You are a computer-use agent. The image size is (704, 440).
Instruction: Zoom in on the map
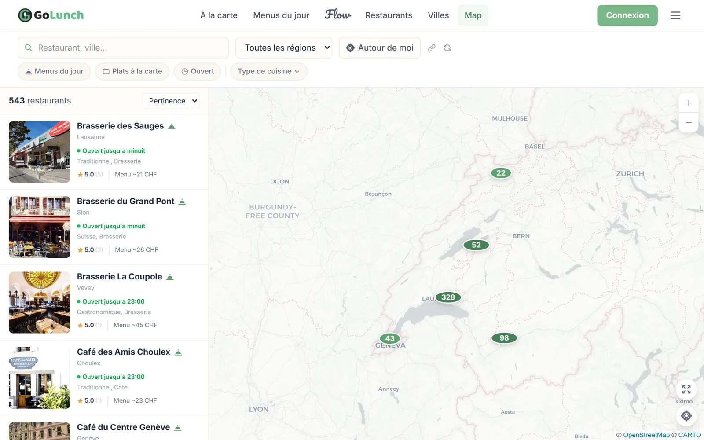click(689, 103)
